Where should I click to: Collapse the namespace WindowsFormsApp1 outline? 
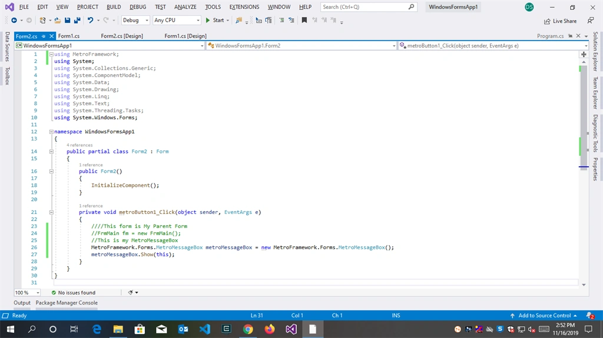[51, 132]
